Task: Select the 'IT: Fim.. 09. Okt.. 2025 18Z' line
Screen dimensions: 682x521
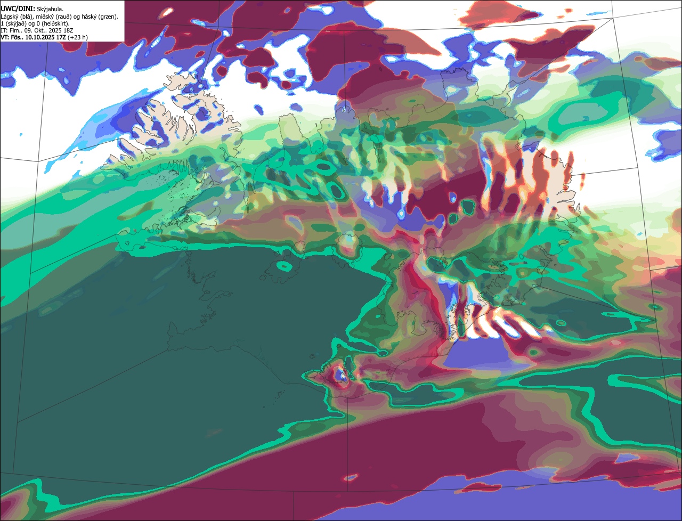Action: [x=36, y=30]
